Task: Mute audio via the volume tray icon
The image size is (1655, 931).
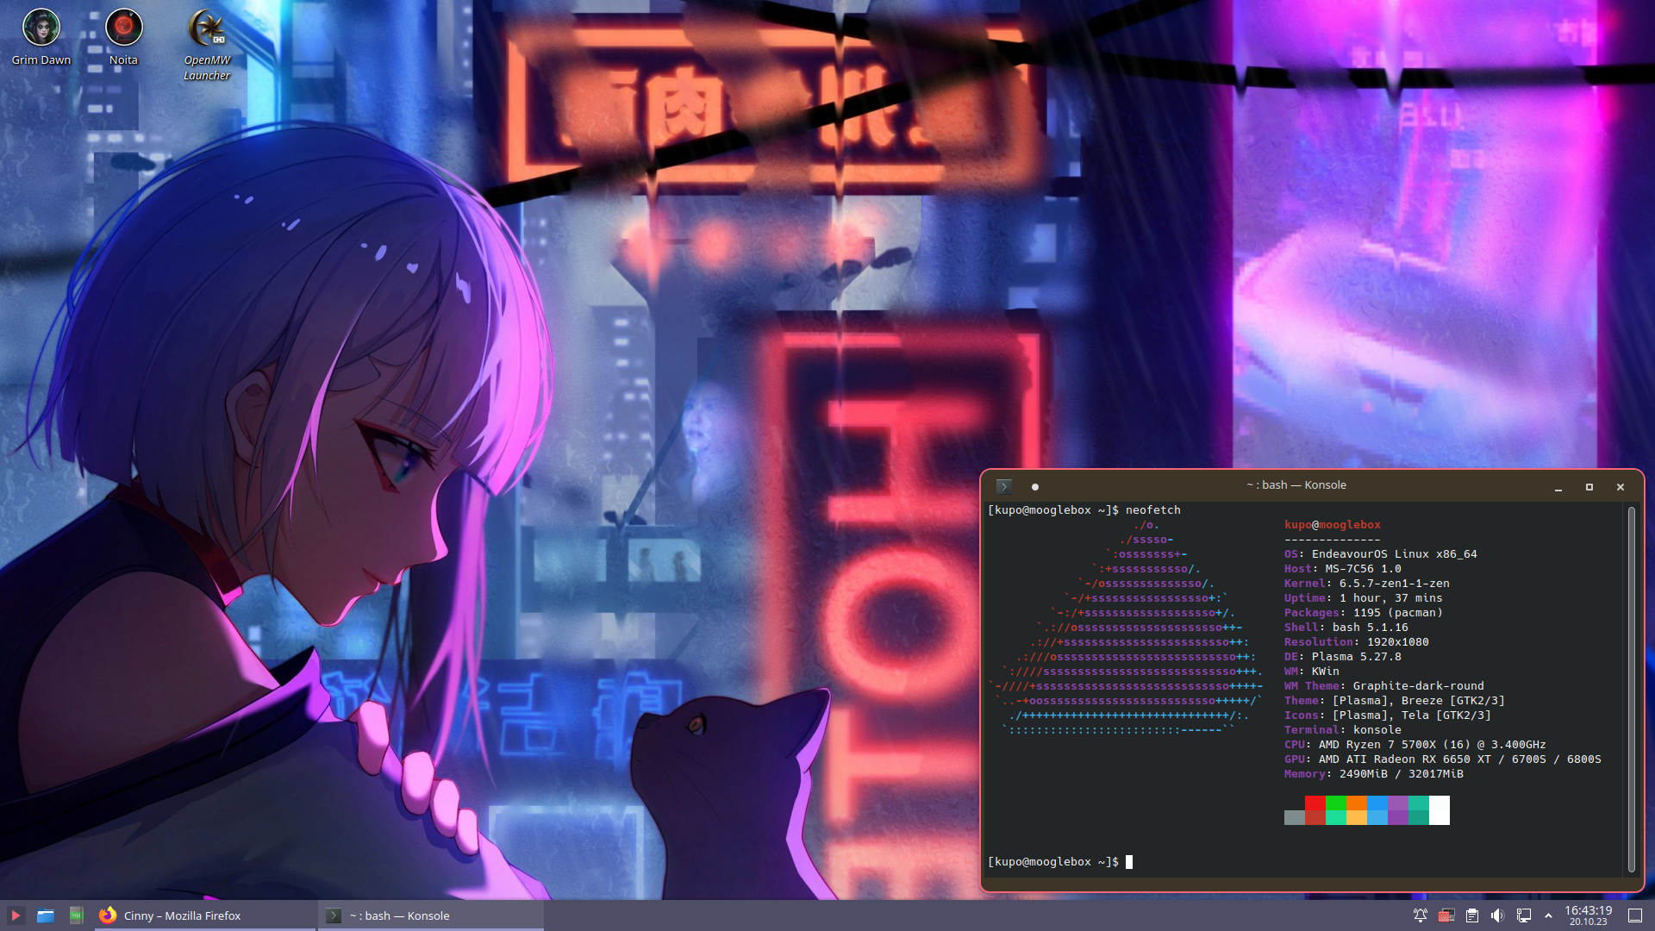Action: point(1498,915)
